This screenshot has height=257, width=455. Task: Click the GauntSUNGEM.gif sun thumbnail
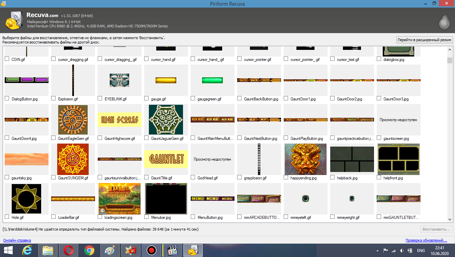pyautogui.click(x=73, y=159)
